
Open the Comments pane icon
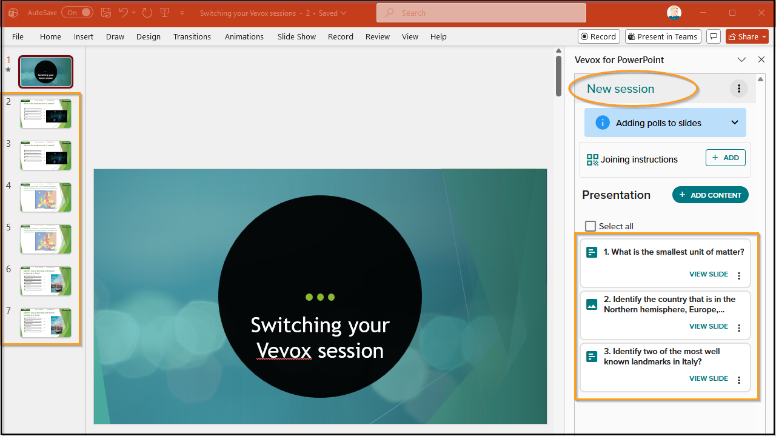click(714, 36)
